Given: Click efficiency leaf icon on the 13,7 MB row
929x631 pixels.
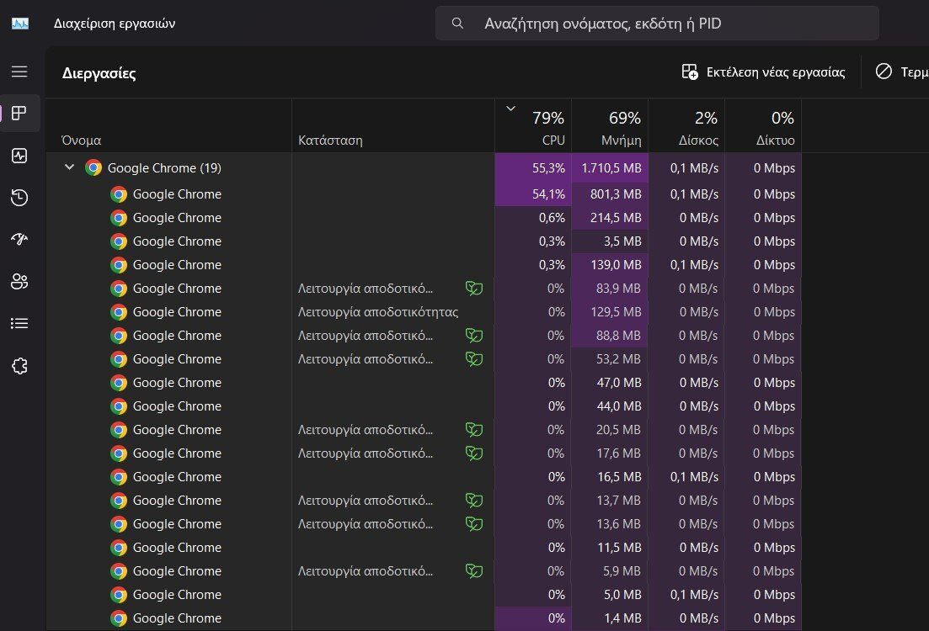Looking at the screenshot, I should point(474,501).
